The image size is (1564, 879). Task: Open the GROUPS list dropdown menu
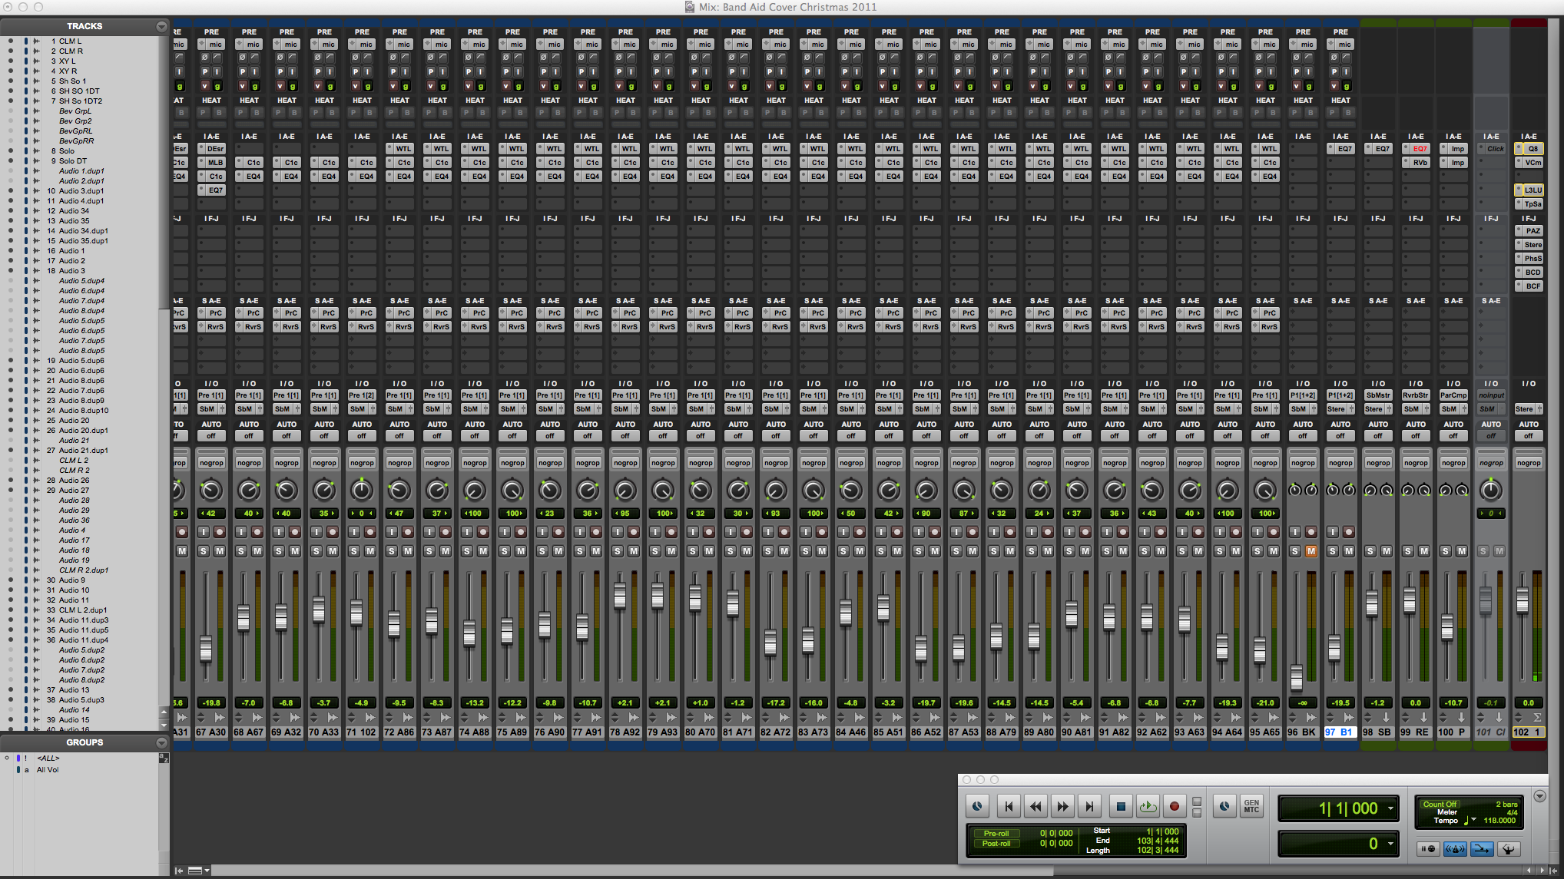point(161,742)
